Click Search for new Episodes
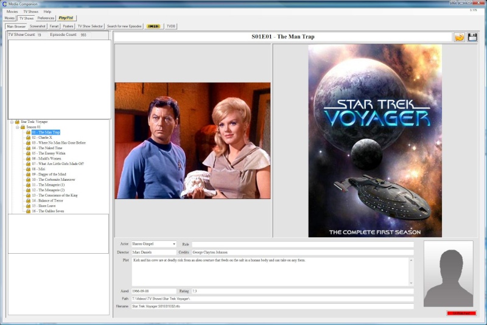This screenshot has height=325, width=487. pyautogui.click(x=124, y=26)
